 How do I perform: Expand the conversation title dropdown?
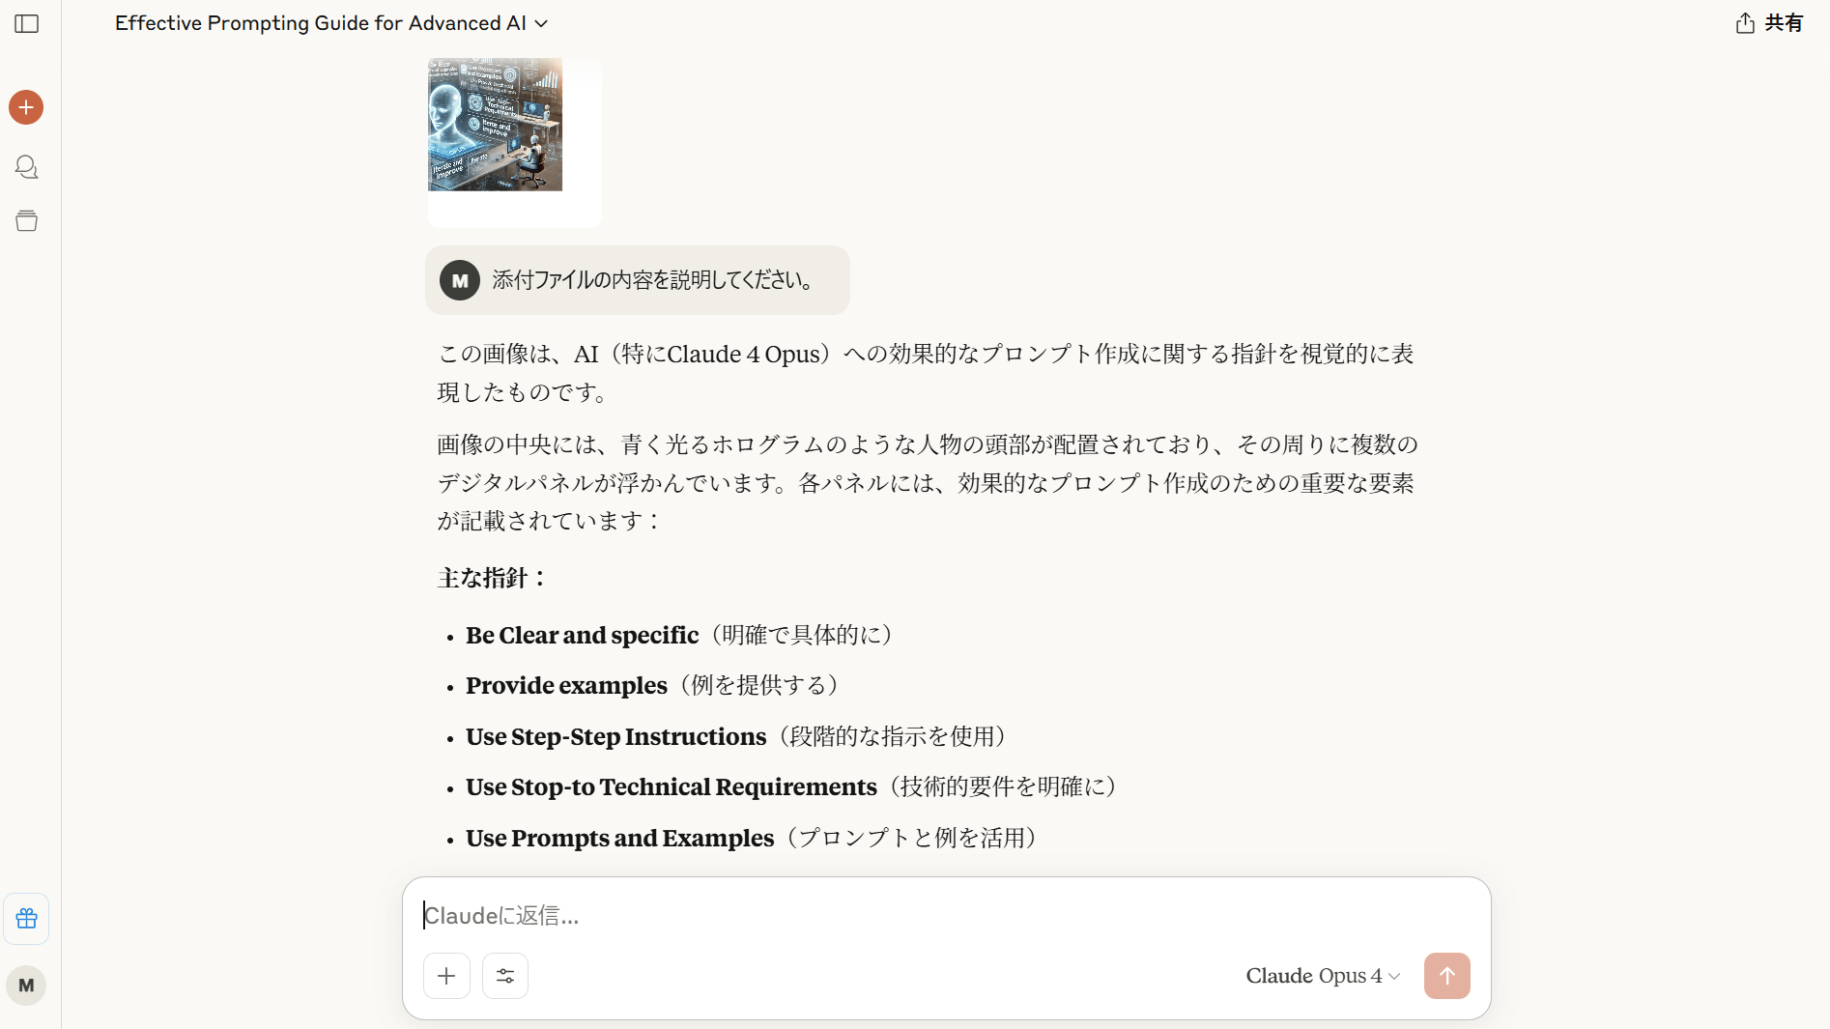pos(541,23)
